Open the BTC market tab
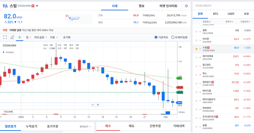The width and height of the screenshot is (254, 133). [216, 14]
